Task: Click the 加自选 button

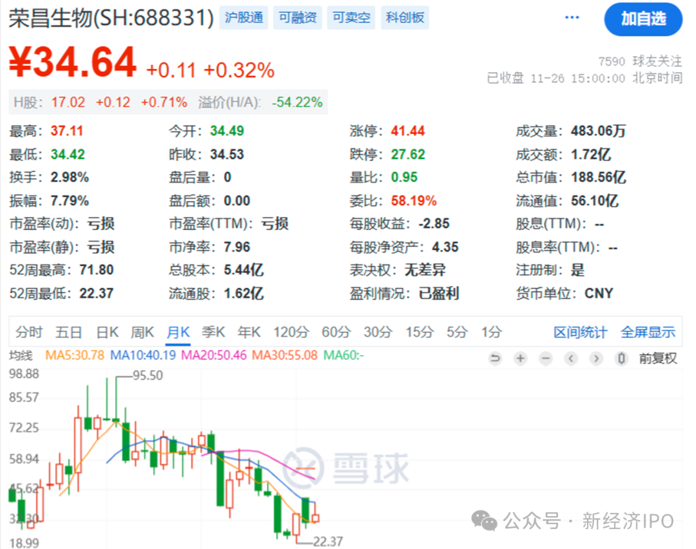Action: [643, 19]
